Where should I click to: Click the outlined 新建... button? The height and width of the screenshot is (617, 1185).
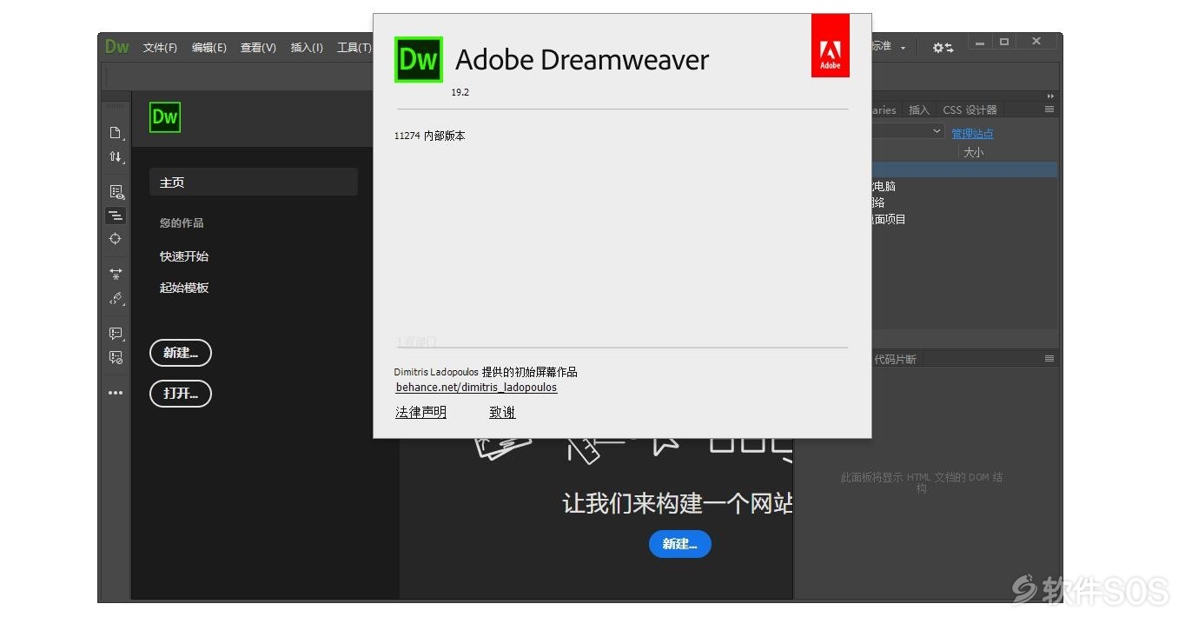pos(181,353)
